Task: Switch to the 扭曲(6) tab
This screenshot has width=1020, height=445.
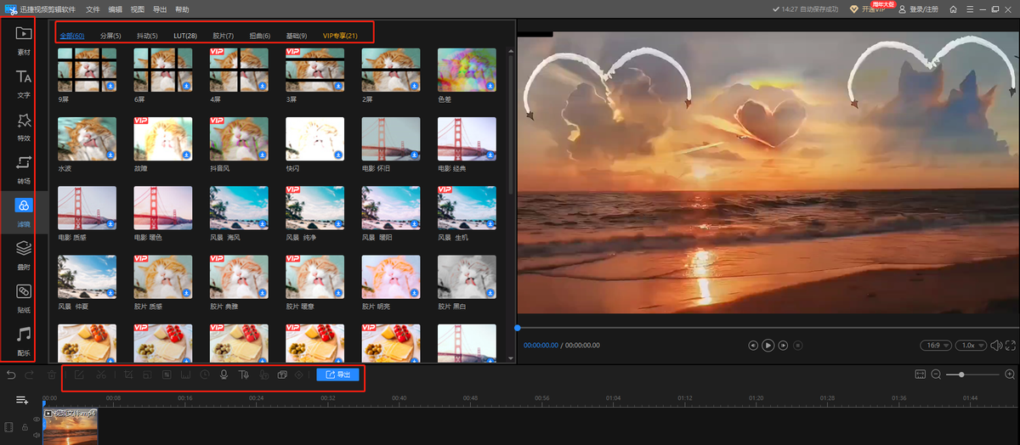Action: 259,36
